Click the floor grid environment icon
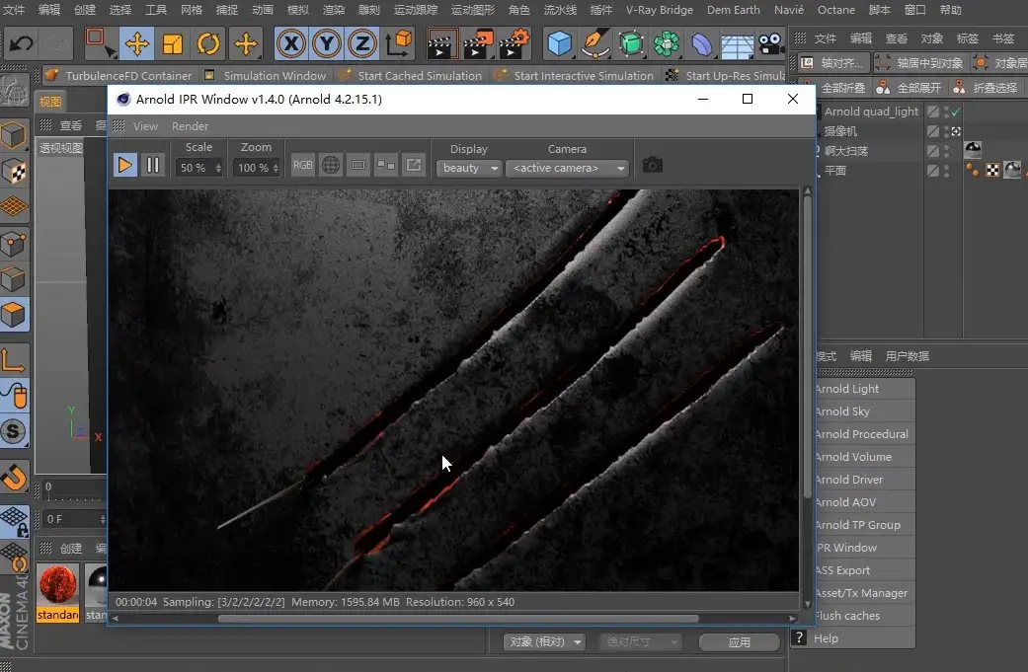Image resolution: width=1028 pixels, height=672 pixels. click(x=737, y=45)
